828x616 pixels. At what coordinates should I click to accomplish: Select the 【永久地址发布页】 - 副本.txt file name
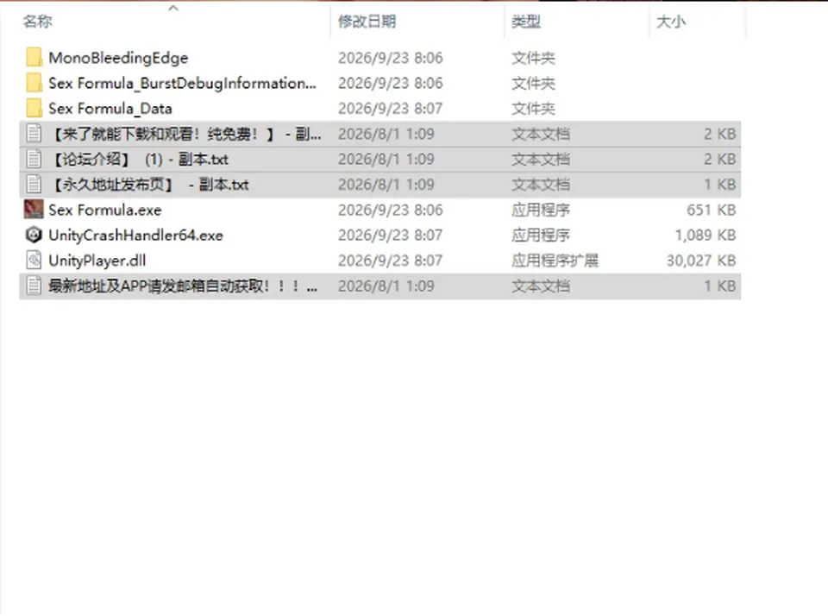tap(150, 185)
